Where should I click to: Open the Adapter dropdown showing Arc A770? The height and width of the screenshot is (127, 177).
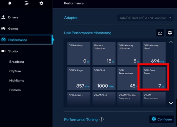coord(145,18)
